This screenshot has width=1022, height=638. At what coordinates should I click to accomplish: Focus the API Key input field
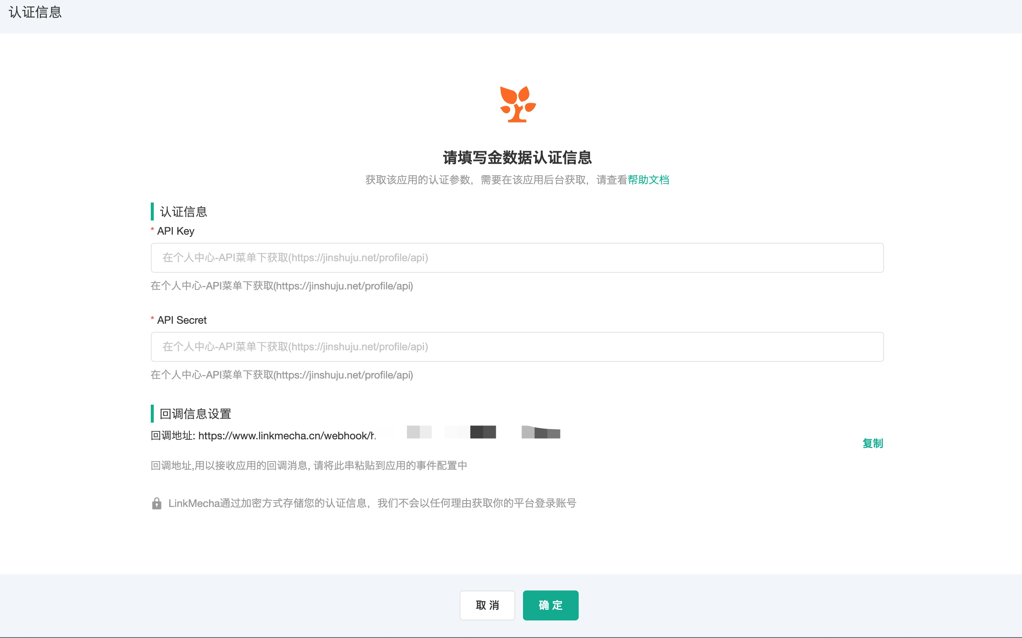(517, 258)
